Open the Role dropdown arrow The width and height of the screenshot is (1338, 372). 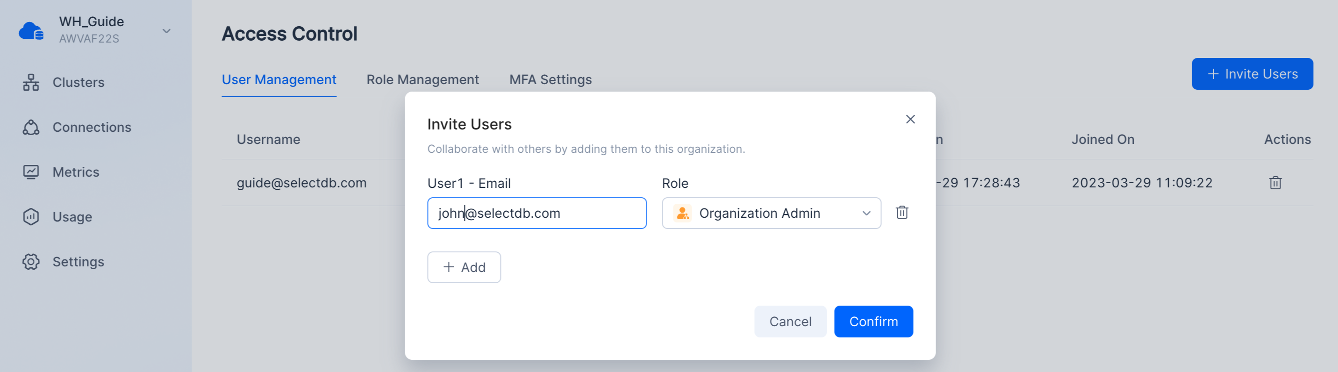click(866, 213)
